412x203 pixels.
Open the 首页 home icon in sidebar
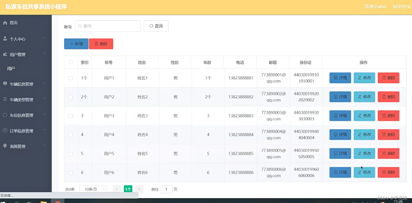tap(5, 23)
